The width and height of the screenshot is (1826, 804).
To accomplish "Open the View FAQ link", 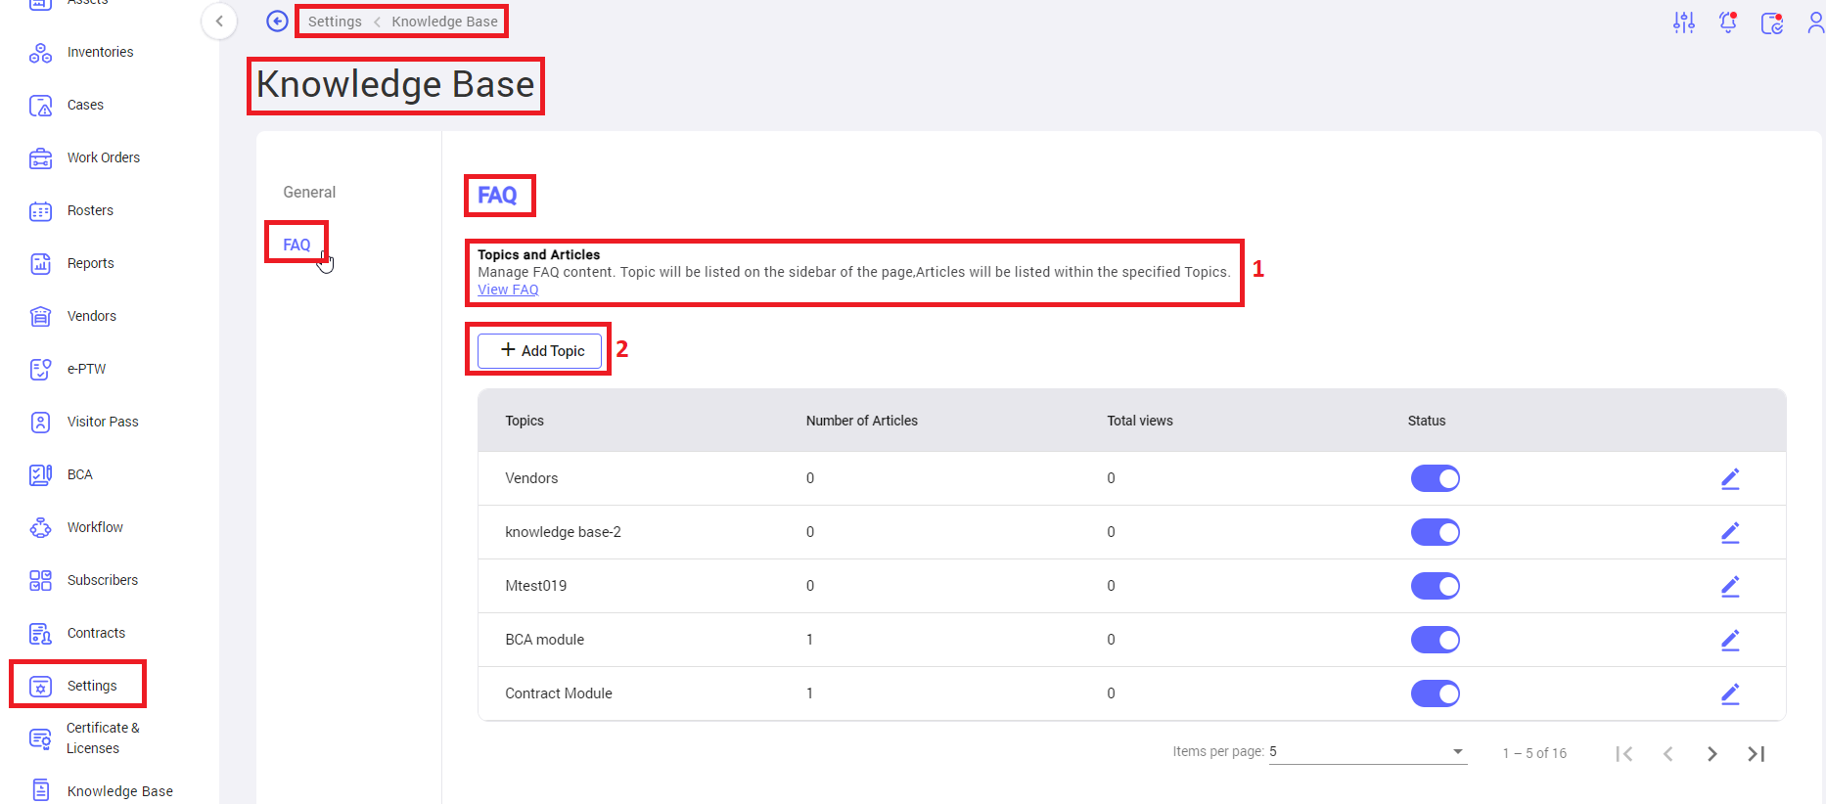I will click(x=508, y=290).
